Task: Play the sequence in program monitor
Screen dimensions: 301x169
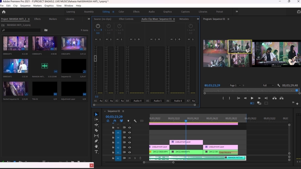Action: [252, 98]
